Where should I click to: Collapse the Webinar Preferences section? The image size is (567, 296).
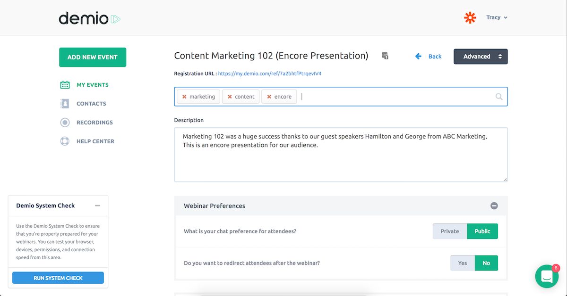pos(494,206)
